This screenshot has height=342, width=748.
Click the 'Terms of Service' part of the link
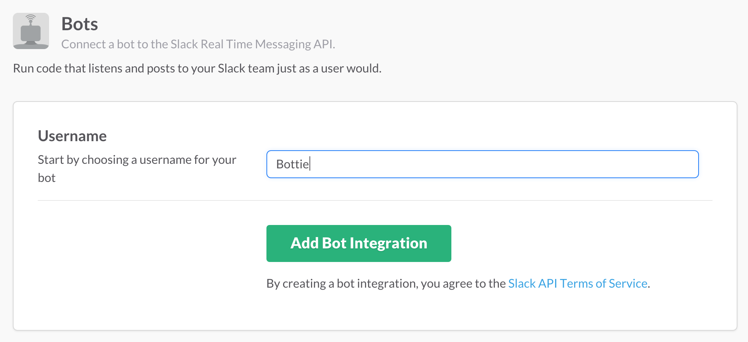603,283
